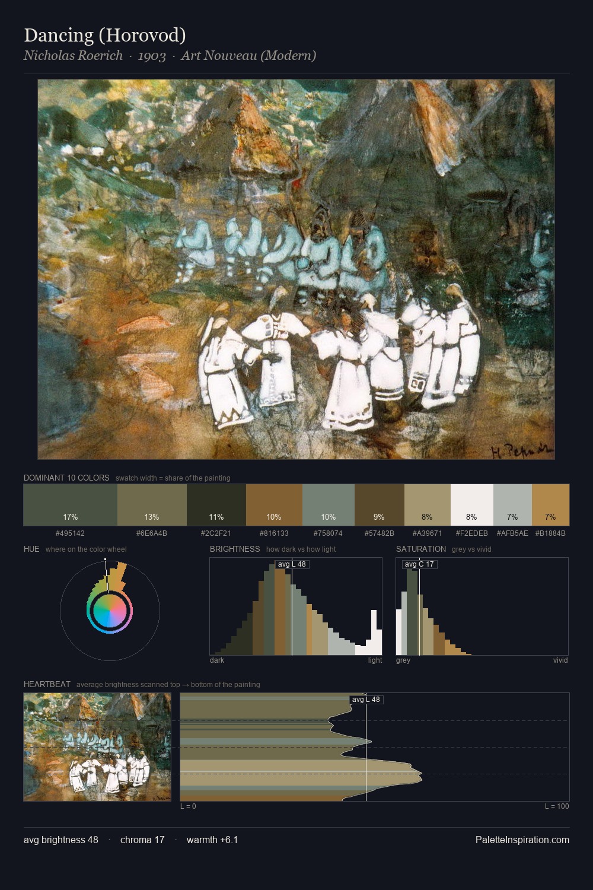Click the year 1903 in subtitle
The width and height of the screenshot is (593, 890).
[152, 56]
